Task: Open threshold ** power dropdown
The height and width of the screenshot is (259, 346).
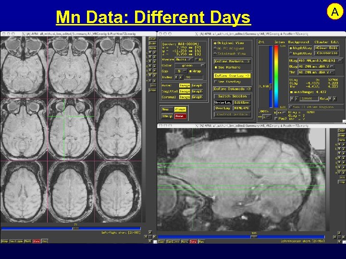Action: tap(267, 117)
